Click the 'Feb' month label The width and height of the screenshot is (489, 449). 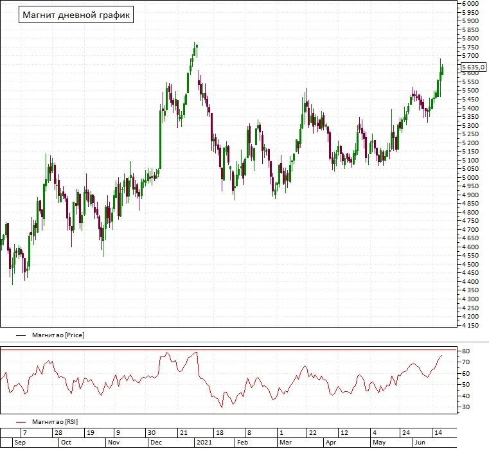point(242,443)
